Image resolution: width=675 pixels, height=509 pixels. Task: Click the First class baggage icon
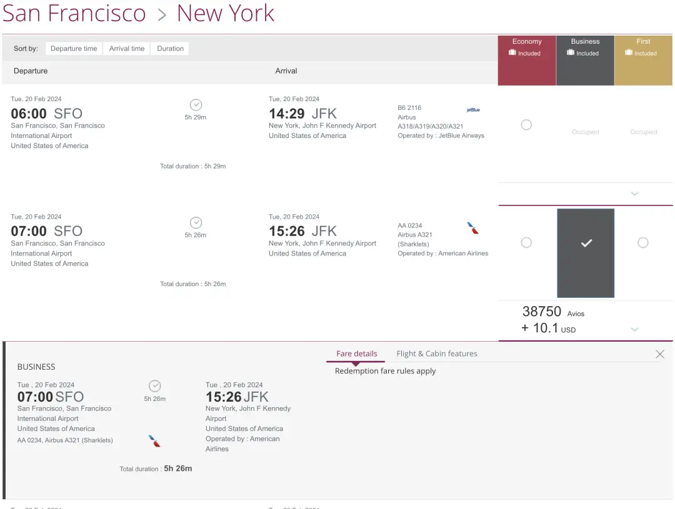629,53
